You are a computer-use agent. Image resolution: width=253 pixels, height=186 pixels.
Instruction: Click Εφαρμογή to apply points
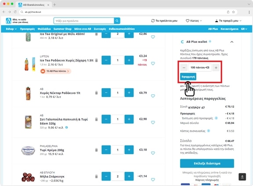click(188, 77)
